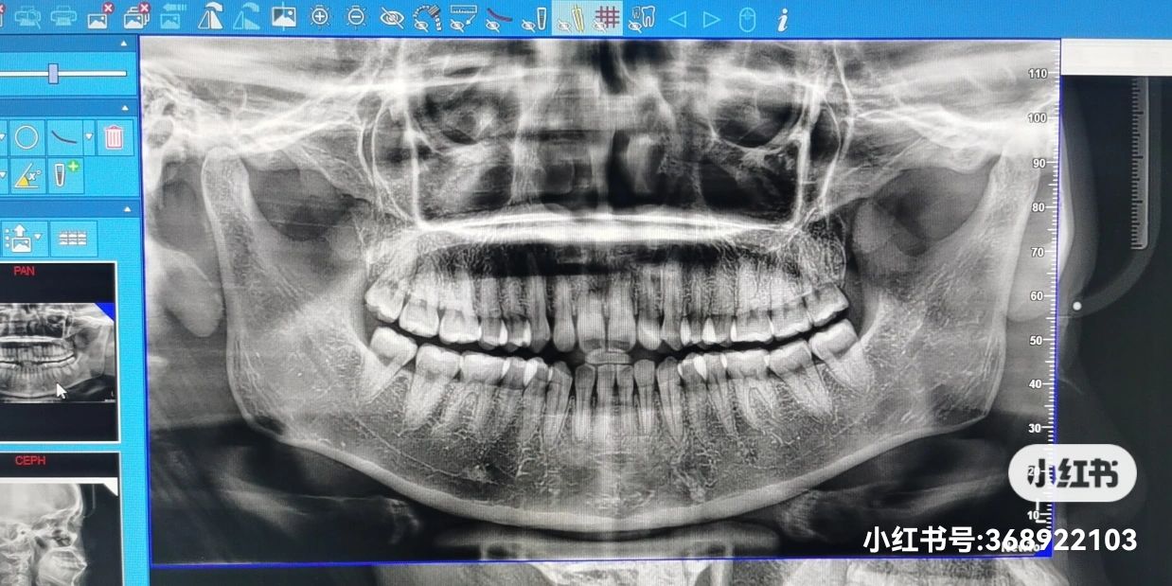Click the grid layout icon
The image size is (1172, 586).
click(x=73, y=239)
